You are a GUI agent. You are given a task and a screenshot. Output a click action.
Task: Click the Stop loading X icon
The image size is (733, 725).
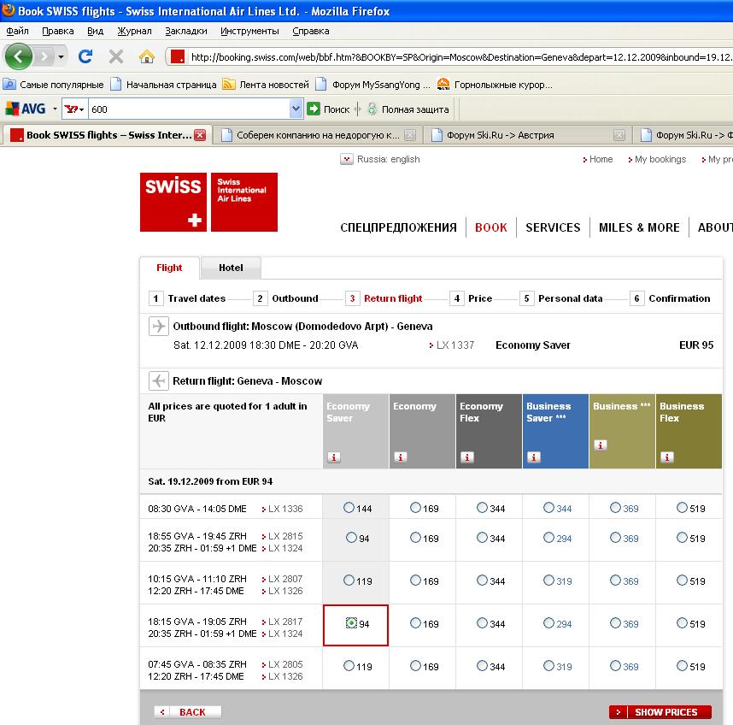116,56
